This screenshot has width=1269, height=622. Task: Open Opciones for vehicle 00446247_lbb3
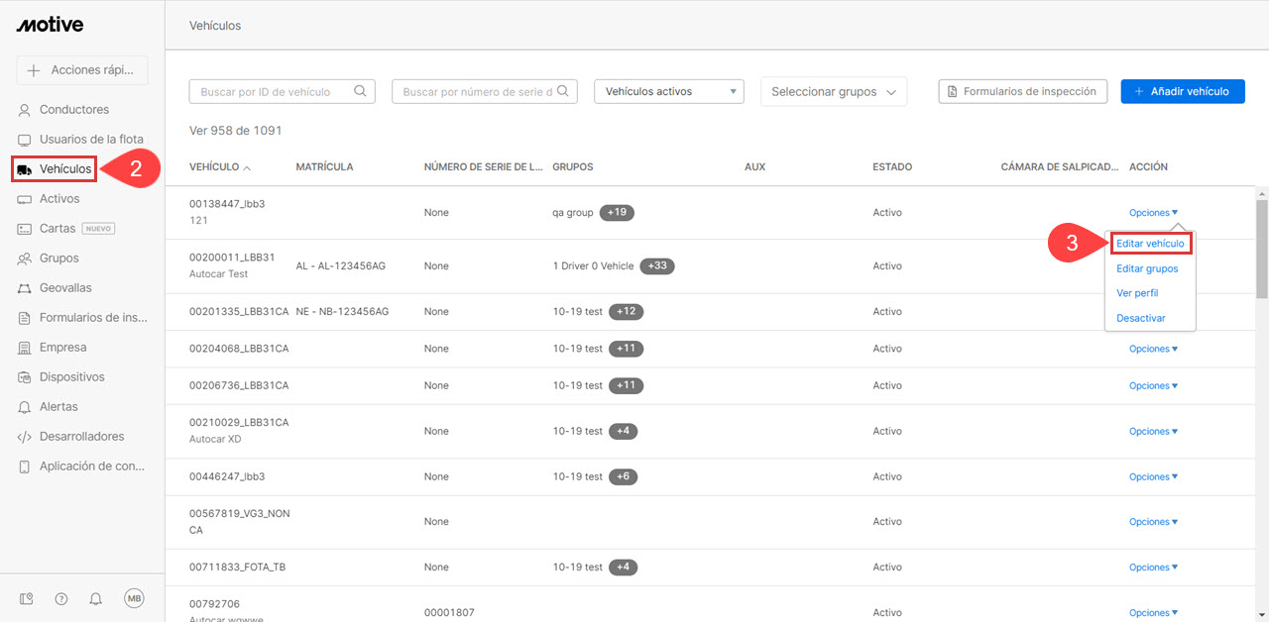[x=1153, y=476]
